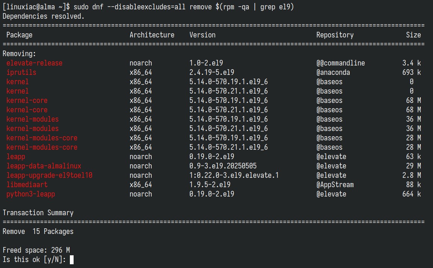Click the @anaconda repository entry

(333, 73)
